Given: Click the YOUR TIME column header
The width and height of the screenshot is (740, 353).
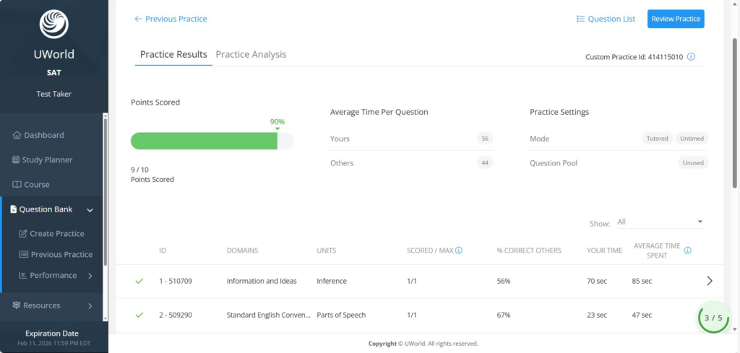Looking at the screenshot, I should tap(605, 250).
